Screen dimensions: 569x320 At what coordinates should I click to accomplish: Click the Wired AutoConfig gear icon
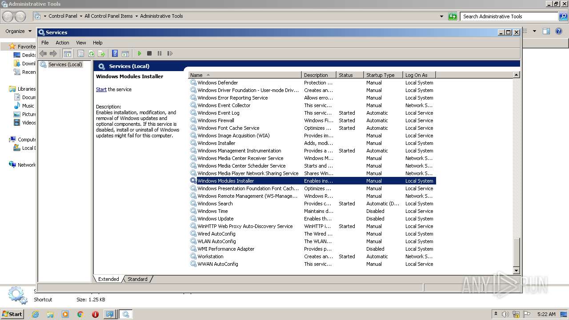coord(193,234)
